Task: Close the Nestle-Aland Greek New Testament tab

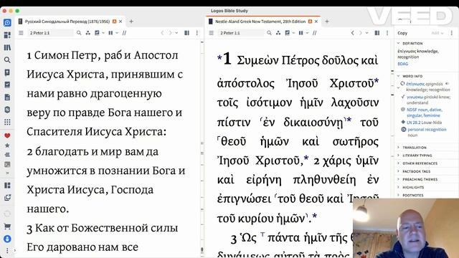Action: point(316,21)
